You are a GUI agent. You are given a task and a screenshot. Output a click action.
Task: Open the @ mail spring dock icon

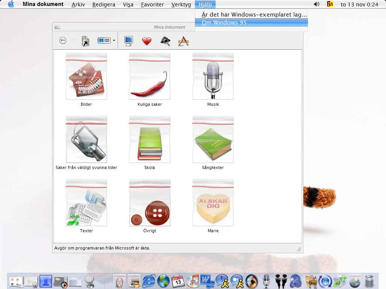coord(90,281)
